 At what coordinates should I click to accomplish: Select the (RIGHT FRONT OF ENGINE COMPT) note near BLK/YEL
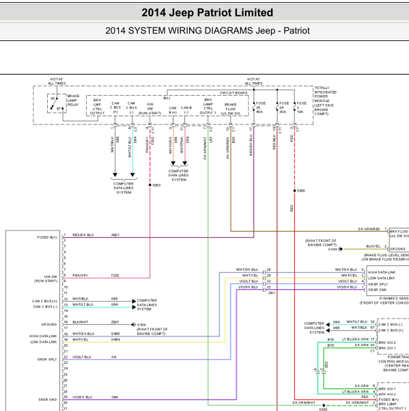tap(320, 243)
